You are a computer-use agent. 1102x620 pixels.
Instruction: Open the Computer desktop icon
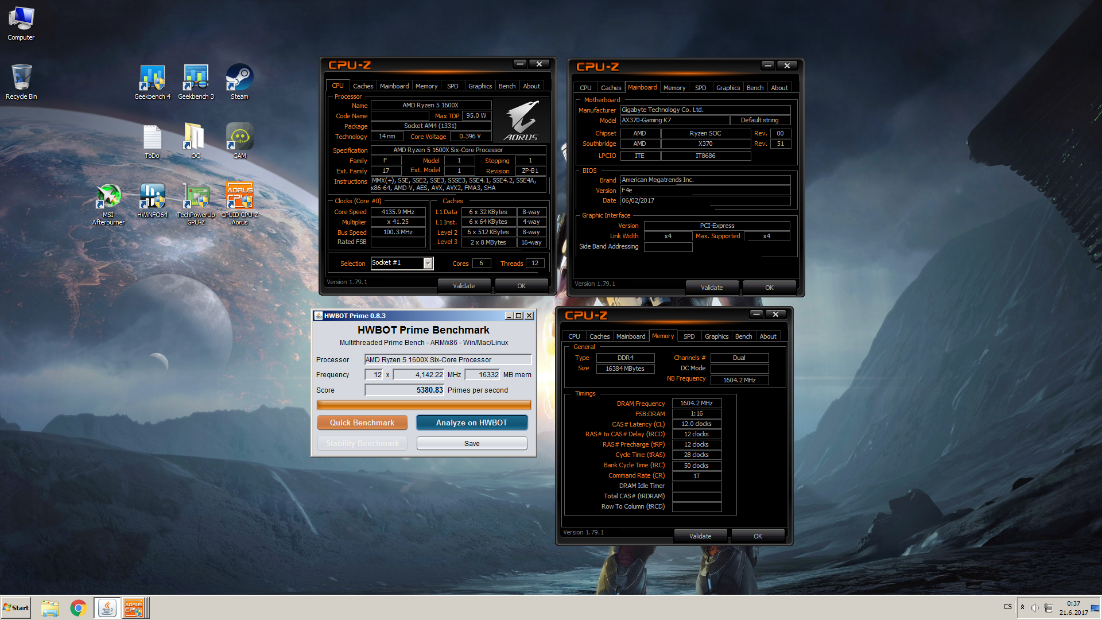coord(21,23)
